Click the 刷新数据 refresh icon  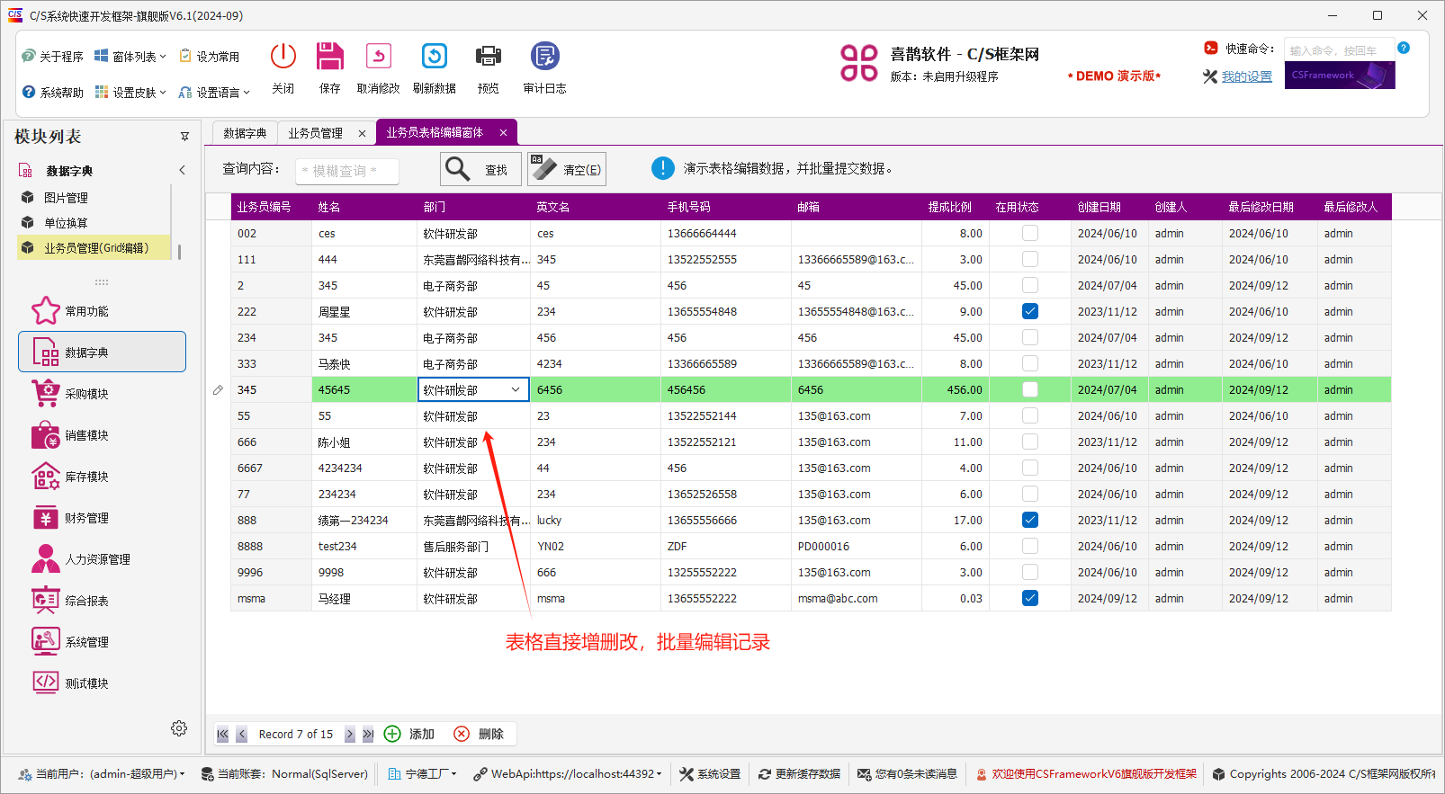point(435,57)
